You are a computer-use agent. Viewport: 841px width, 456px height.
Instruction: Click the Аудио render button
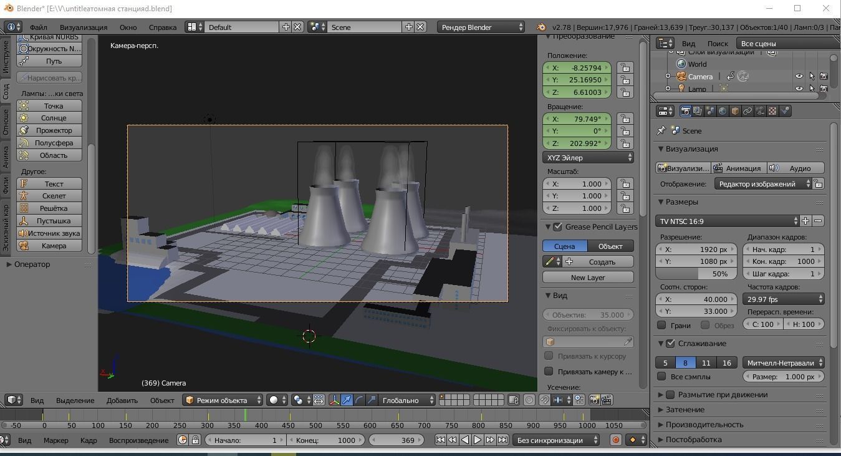(x=795, y=168)
